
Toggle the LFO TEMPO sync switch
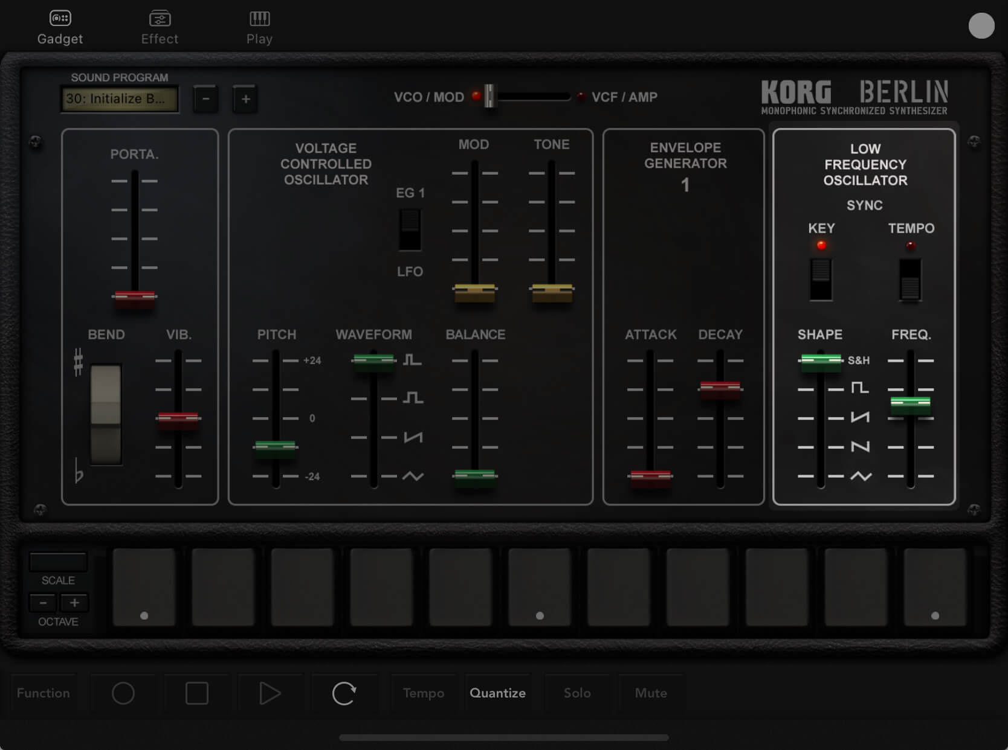pyautogui.click(x=910, y=279)
